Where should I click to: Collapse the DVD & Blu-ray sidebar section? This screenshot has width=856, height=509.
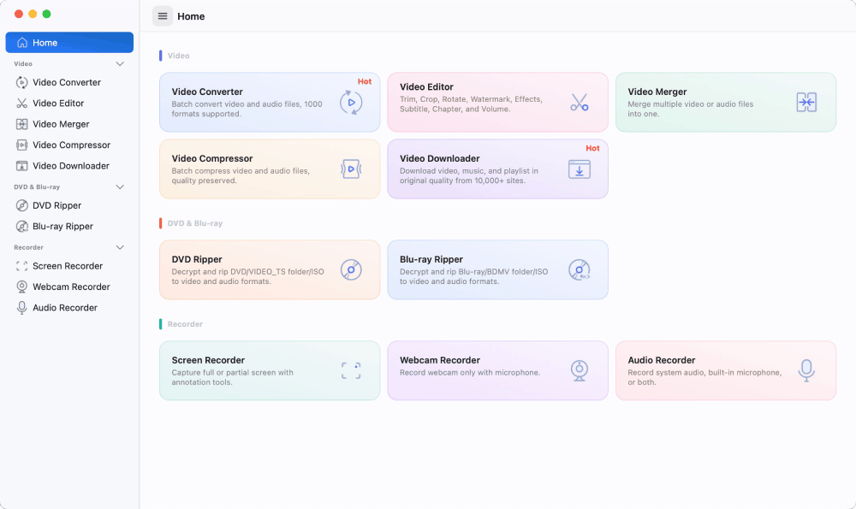120,186
